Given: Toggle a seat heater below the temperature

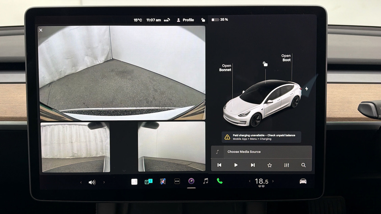Looking at the screenshot, I should pos(261,186).
